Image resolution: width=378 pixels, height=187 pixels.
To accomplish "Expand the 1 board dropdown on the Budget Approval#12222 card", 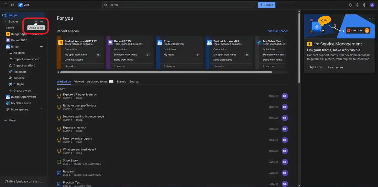I will (70, 66).
